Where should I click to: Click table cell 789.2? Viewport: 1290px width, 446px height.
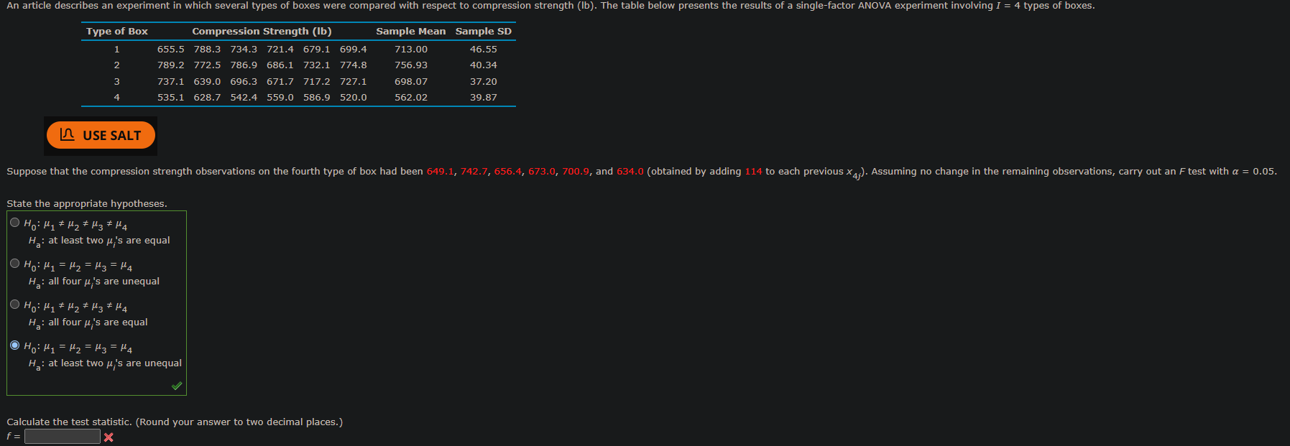click(x=171, y=65)
